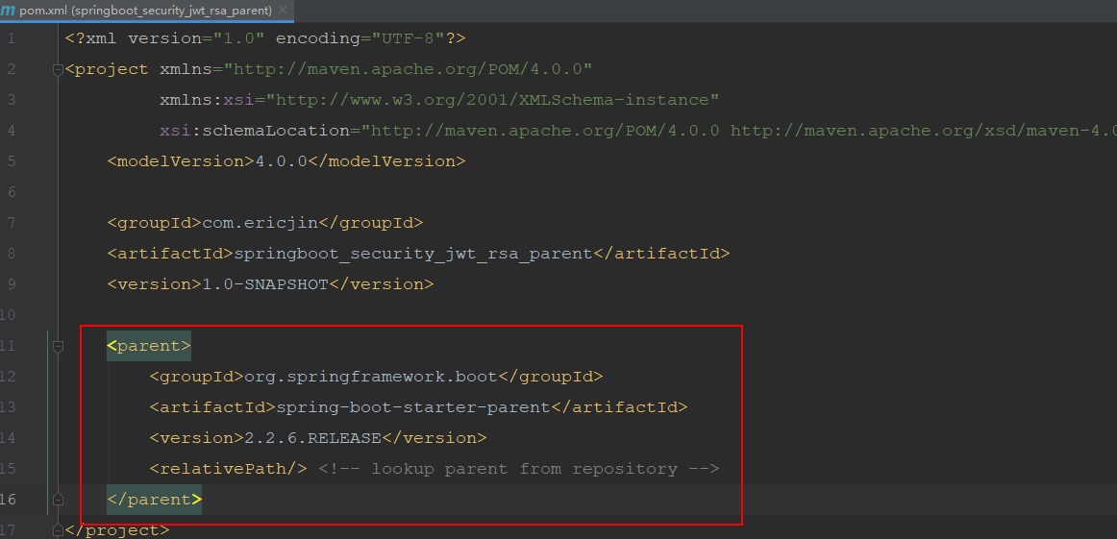
Task: Click line number 9 in gutter
Action: click(x=11, y=284)
